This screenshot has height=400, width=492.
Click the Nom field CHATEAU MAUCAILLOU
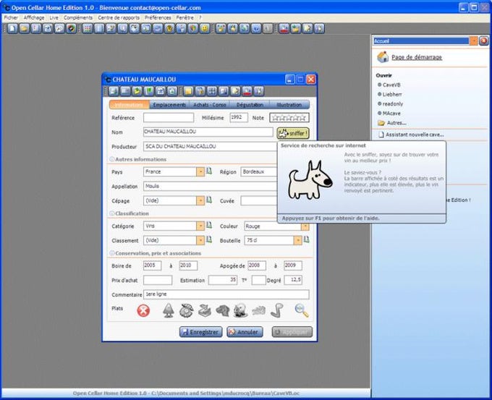point(208,132)
